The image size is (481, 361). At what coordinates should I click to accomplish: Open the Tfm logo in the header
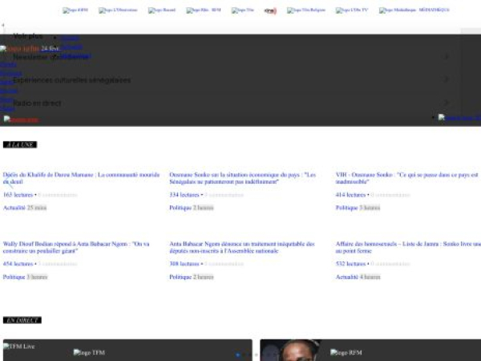[243, 10]
